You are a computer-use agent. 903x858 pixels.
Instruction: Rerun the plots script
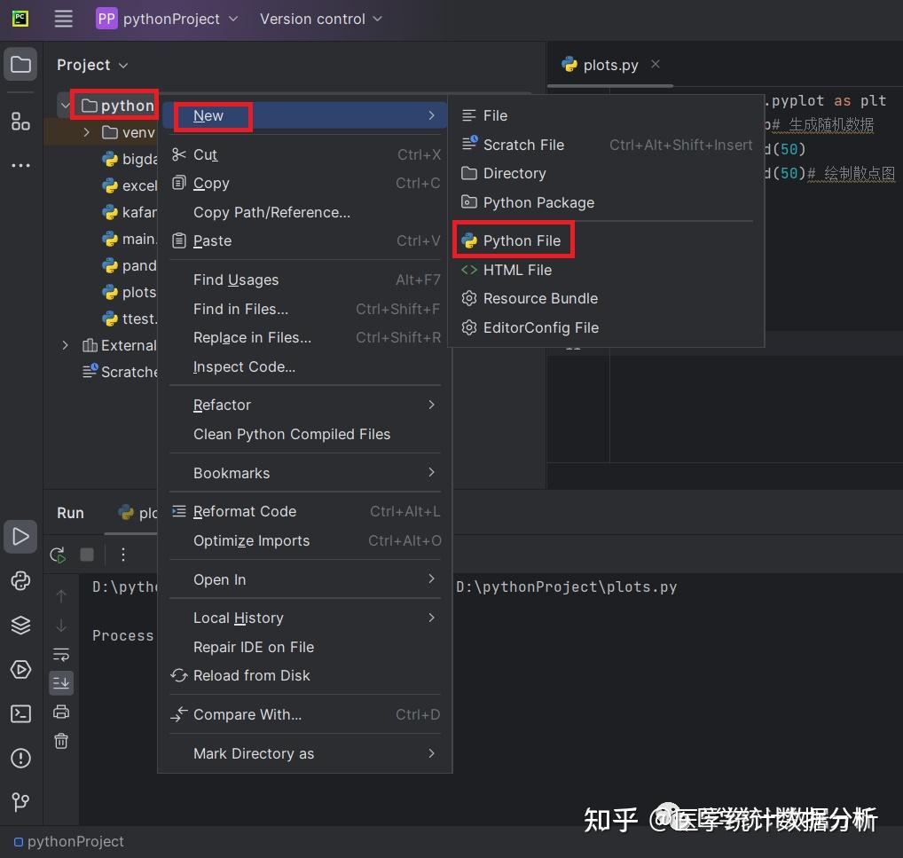point(58,555)
